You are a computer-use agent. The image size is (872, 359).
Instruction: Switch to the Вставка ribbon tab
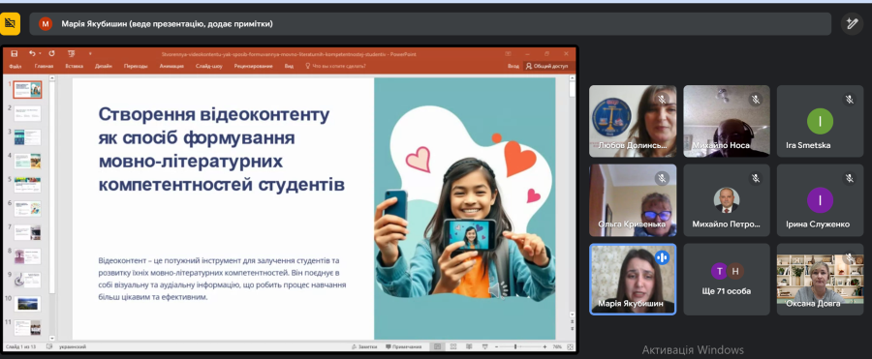(x=74, y=66)
